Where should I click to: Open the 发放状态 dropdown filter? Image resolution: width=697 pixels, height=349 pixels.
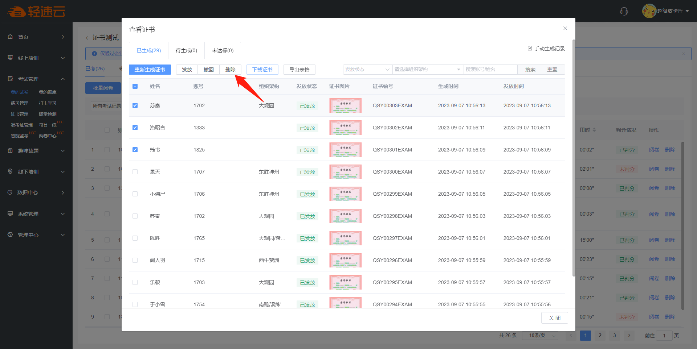pos(367,70)
